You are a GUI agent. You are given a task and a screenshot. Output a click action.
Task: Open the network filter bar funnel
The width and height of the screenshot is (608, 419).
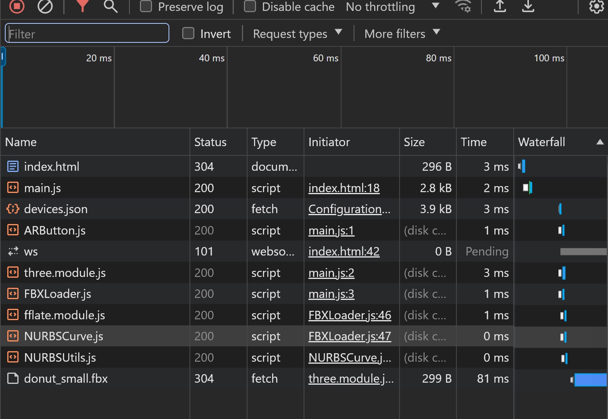click(x=82, y=6)
